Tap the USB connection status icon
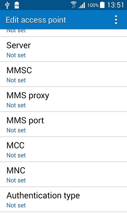This screenshot has height=213, width=127. pos(7,5)
